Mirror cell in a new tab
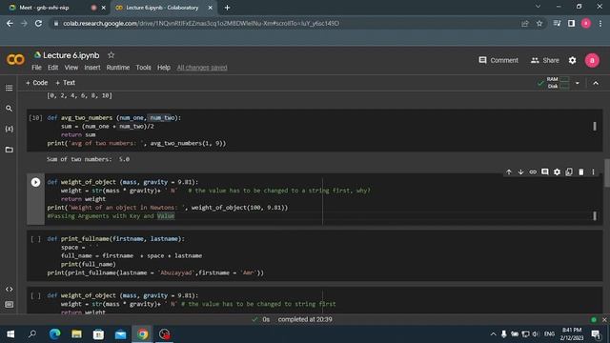Screen dimensions: 610x343 [x=569, y=171]
